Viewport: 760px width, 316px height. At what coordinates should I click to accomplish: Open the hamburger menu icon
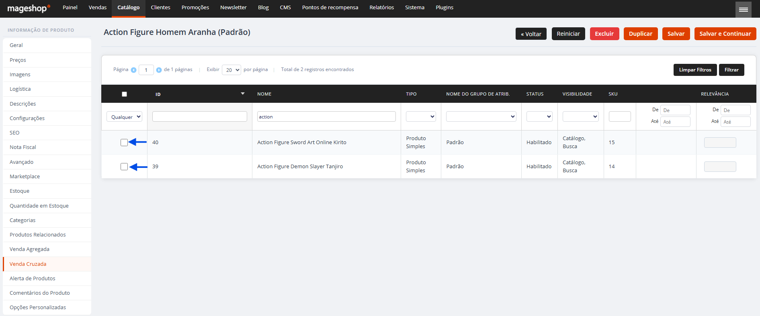[x=743, y=9]
